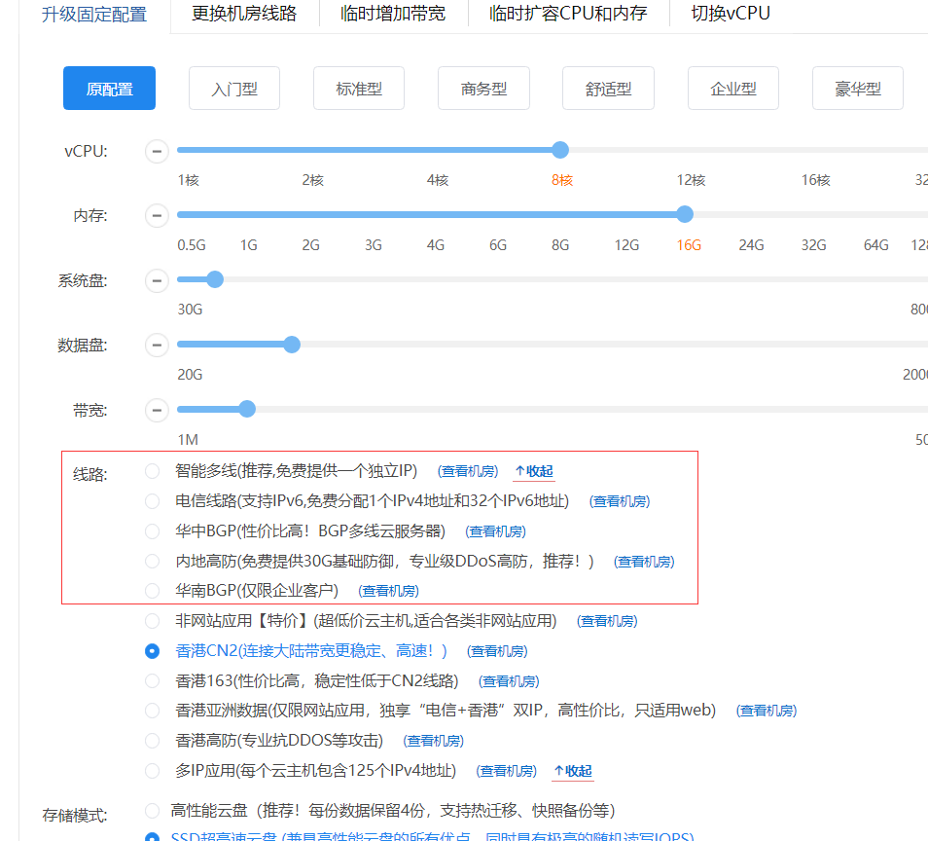The height and width of the screenshot is (841, 928).
Task: Collapse options using 收起 beside 多IP应用
Action: 572,771
